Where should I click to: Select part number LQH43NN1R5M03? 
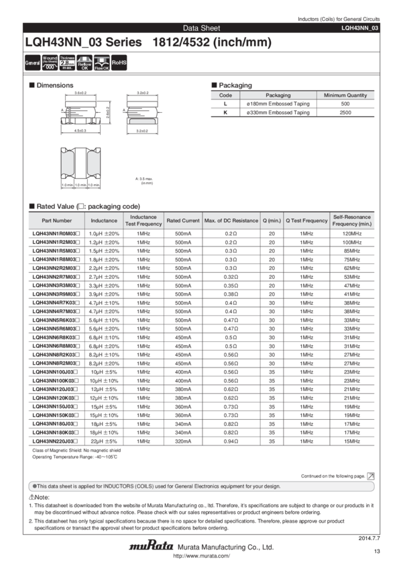click(56, 251)
